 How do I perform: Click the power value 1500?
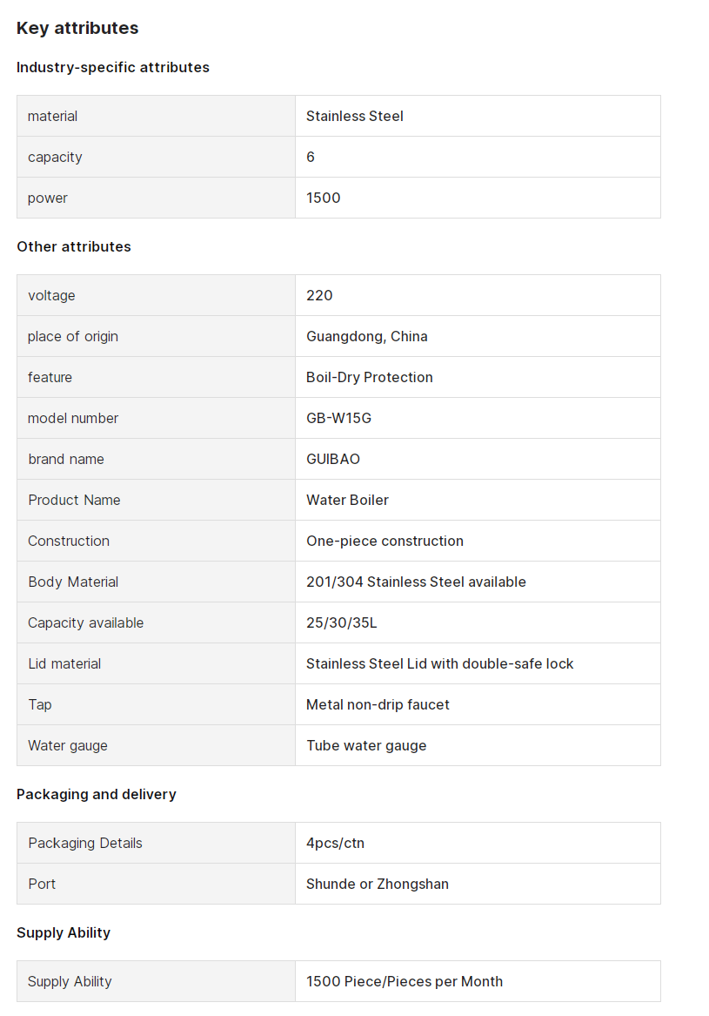click(323, 198)
